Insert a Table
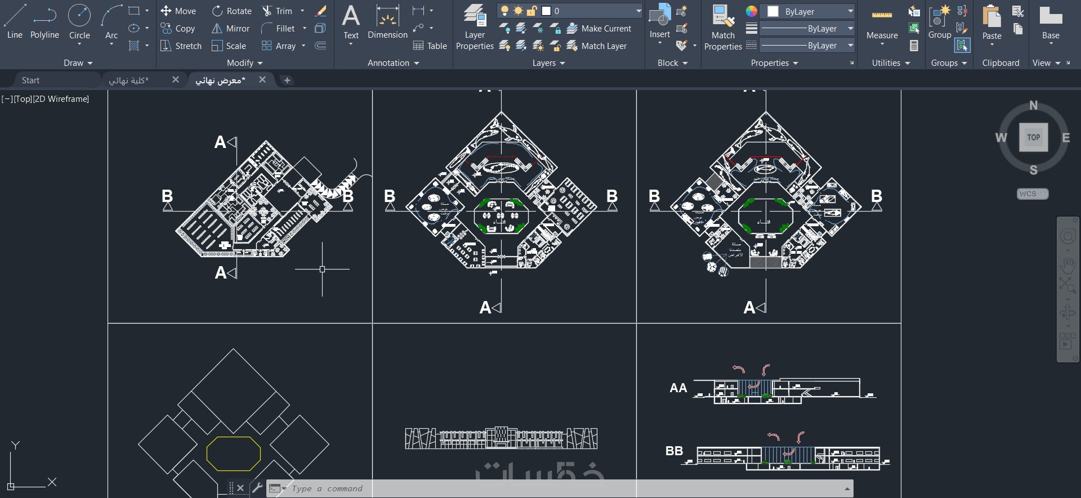This screenshot has height=498, width=1081. (430, 46)
